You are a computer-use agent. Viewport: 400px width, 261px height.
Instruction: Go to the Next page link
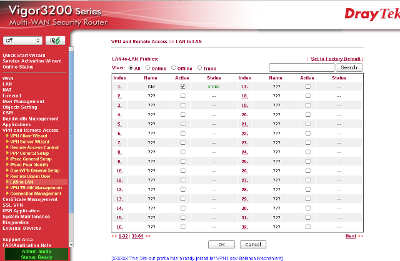(351, 236)
